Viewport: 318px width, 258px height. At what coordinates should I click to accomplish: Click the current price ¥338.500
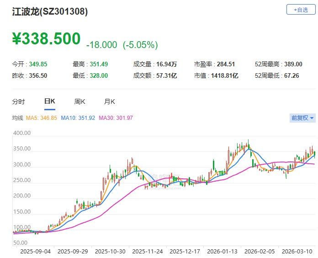47,38
